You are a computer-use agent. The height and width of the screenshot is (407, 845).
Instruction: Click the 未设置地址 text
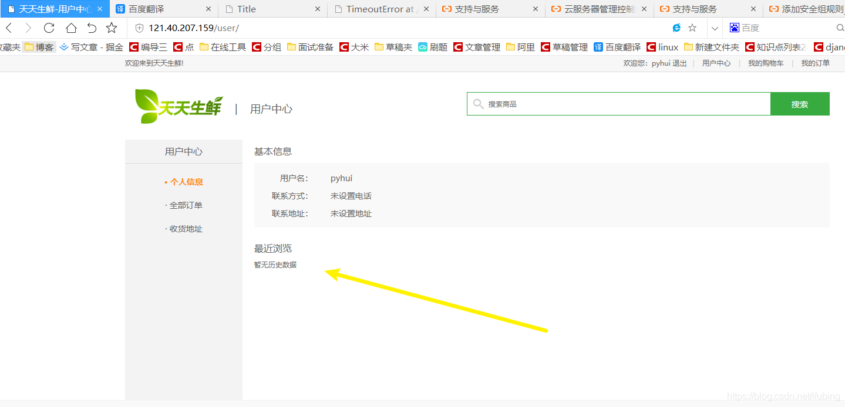(351, 213)
